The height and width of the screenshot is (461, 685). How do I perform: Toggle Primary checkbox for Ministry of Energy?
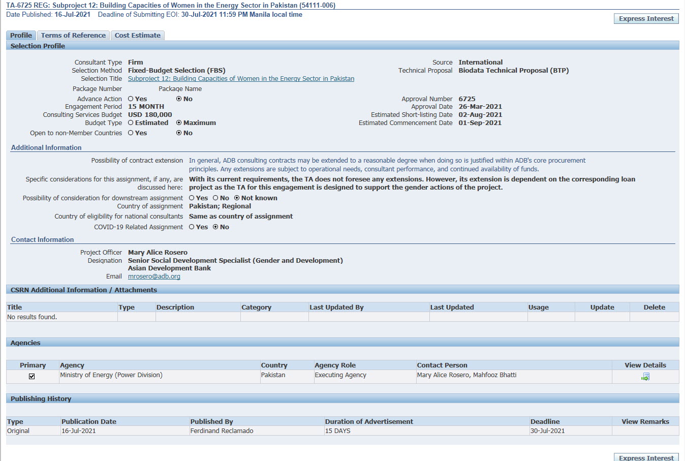(x=32, y=376)
